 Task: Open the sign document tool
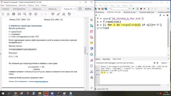tap(64, 14)
